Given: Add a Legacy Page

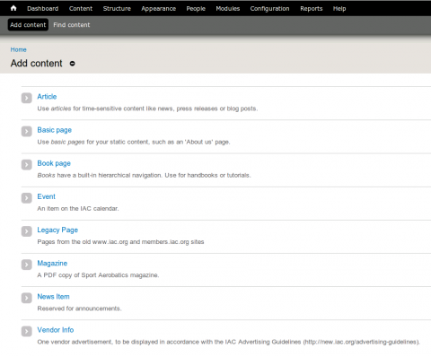Looking at the screenshot, I should (57, 230).
